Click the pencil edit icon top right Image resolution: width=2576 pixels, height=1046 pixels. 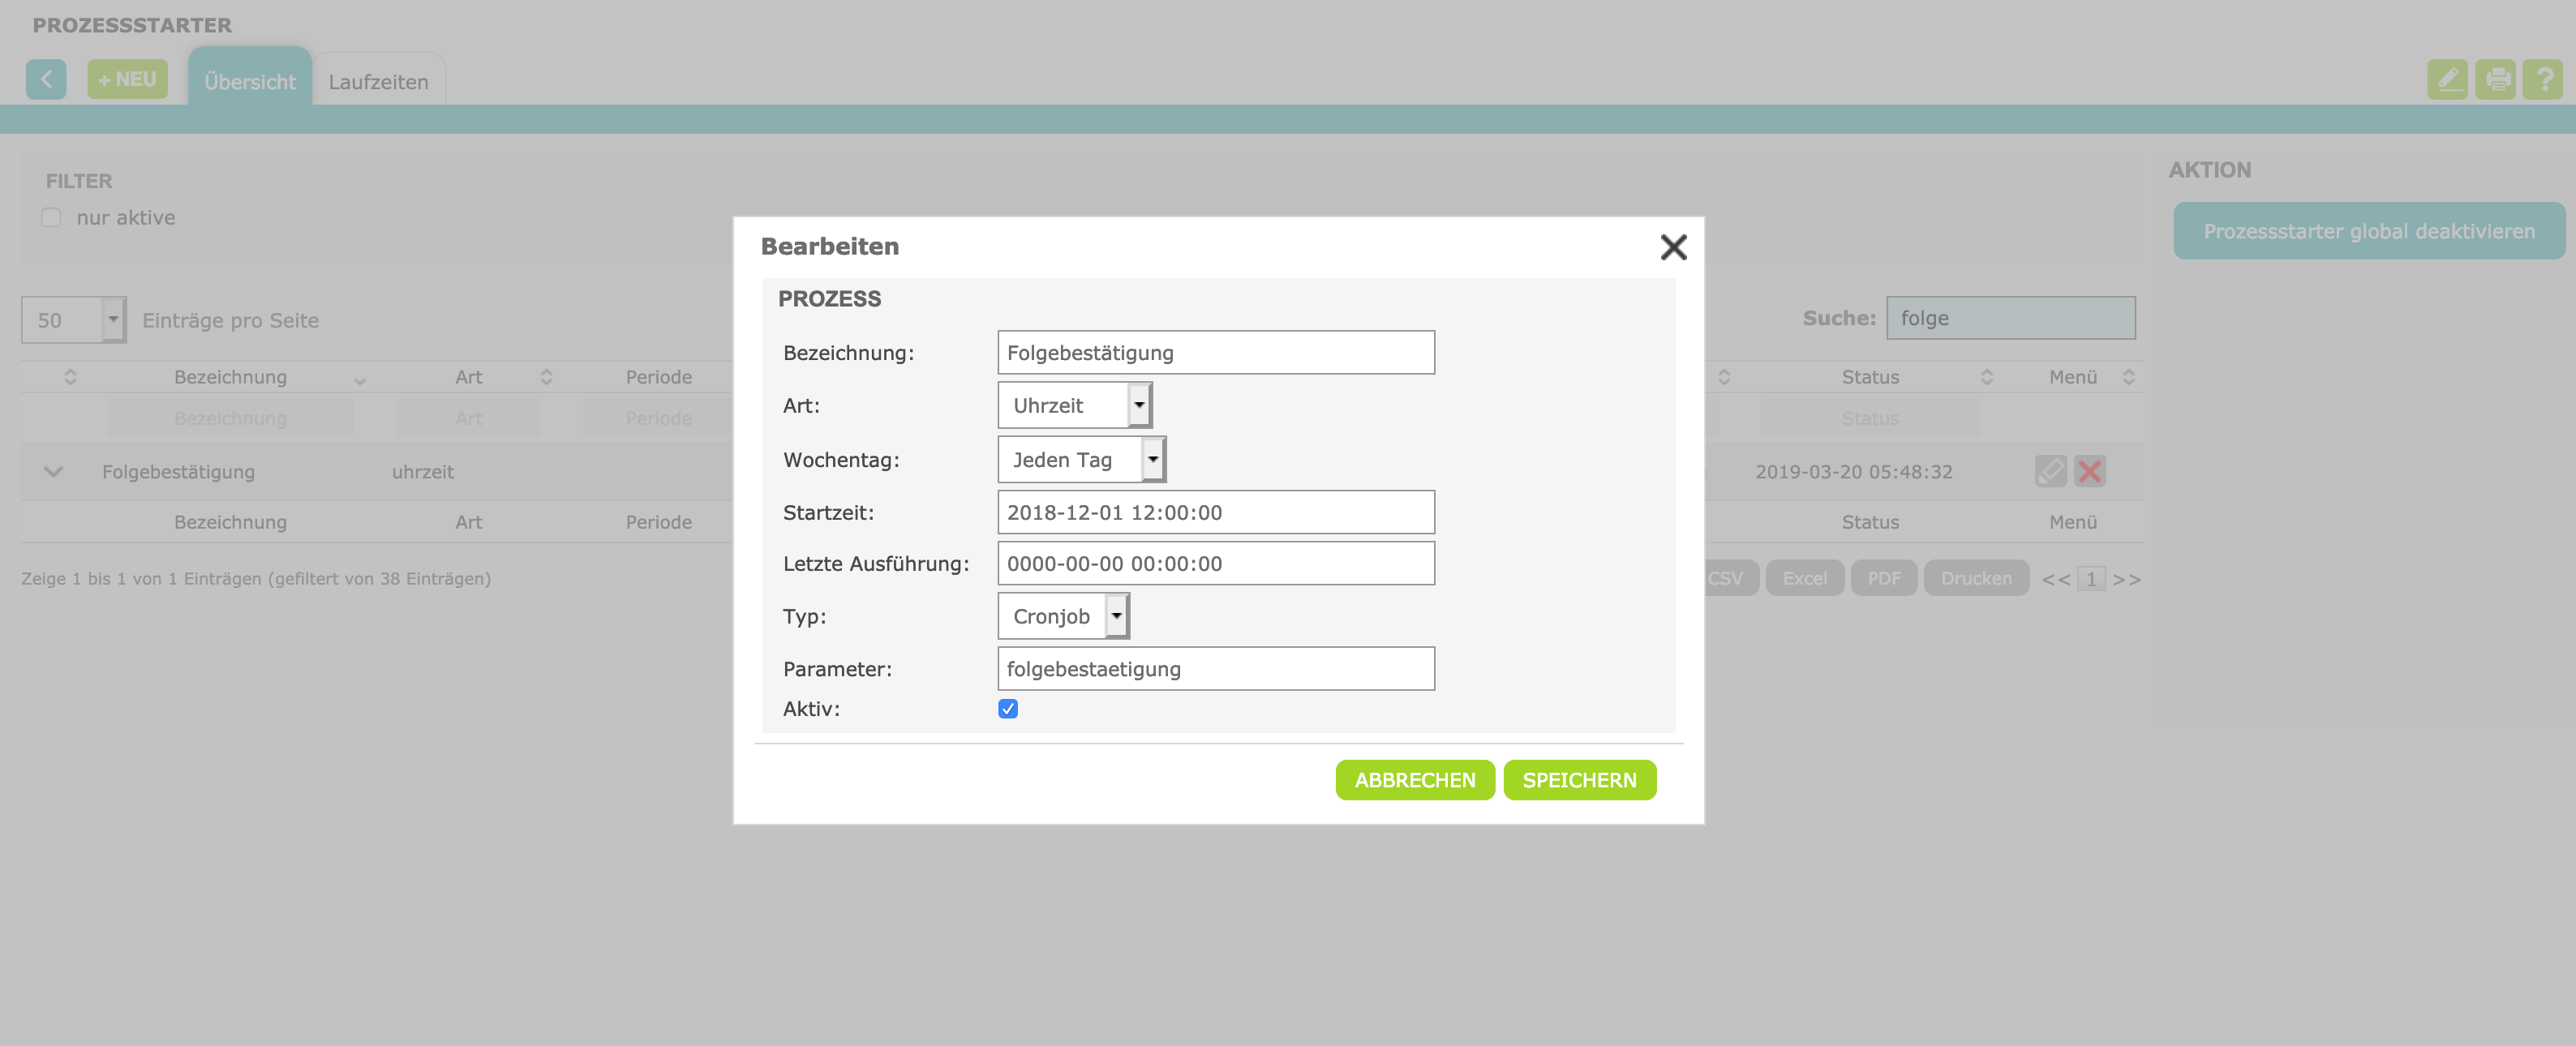click(x=2446, y=79)
